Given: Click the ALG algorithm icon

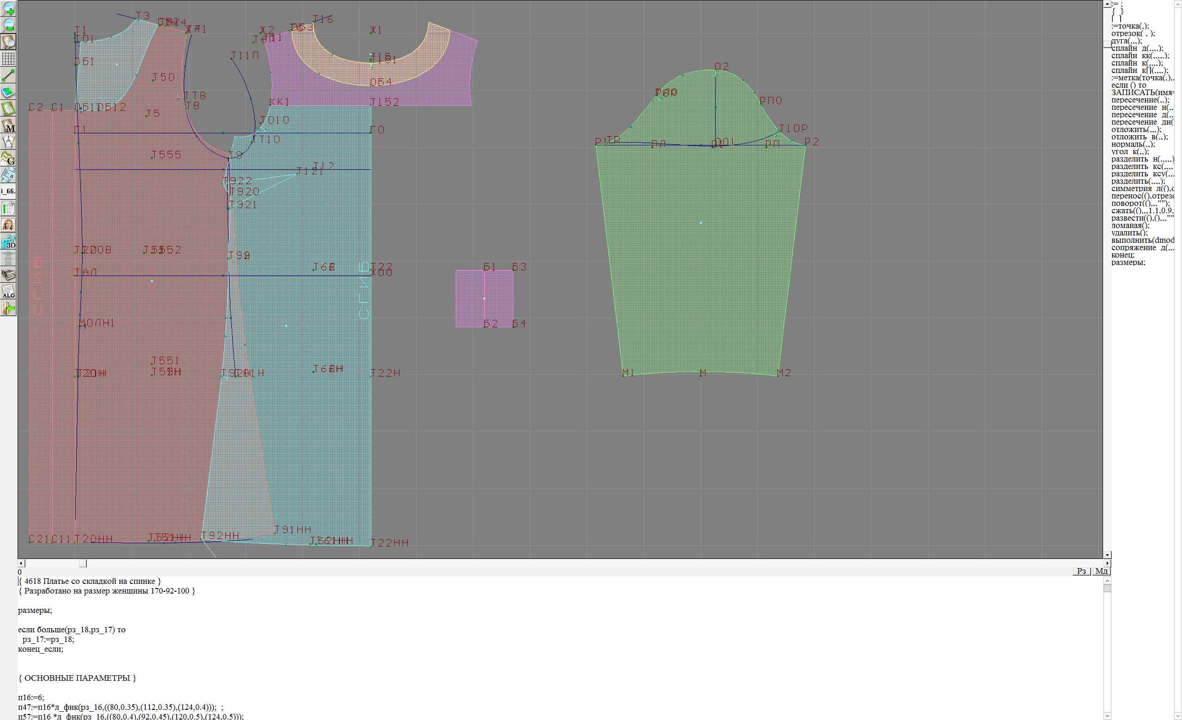Looking at the screenshot, I should pos(8,291).
